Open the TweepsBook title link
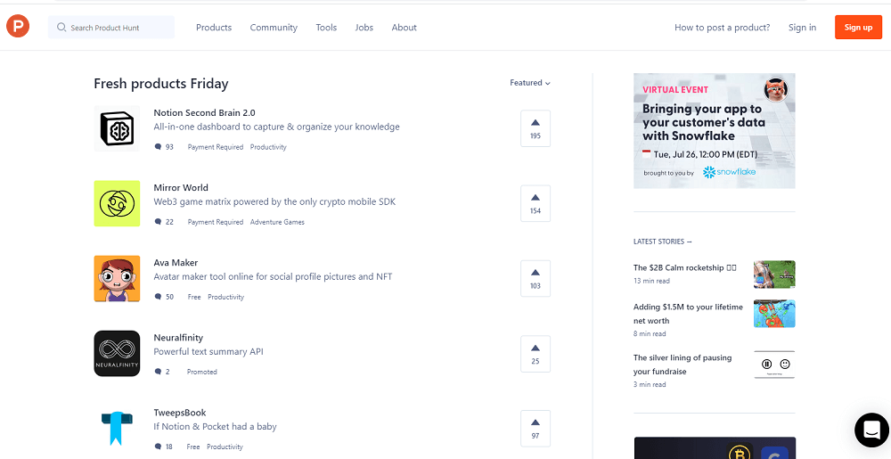Screen dimensions: 891x459 180,413
